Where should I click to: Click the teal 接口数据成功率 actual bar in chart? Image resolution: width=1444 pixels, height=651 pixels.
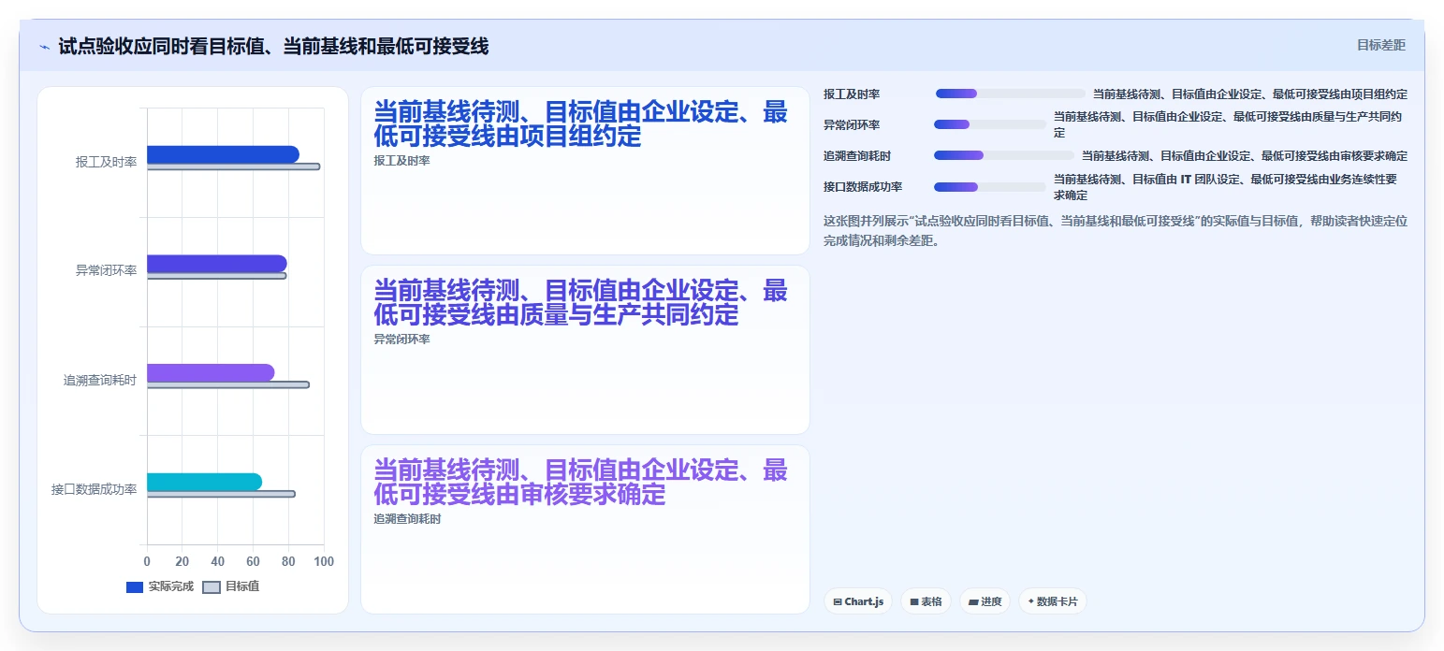204,482
